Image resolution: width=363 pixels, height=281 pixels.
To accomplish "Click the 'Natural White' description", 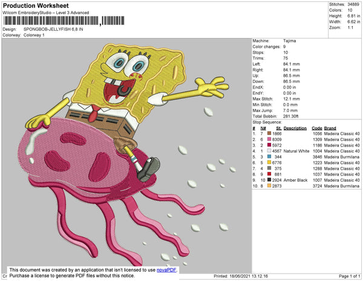I will click(296, 151).
